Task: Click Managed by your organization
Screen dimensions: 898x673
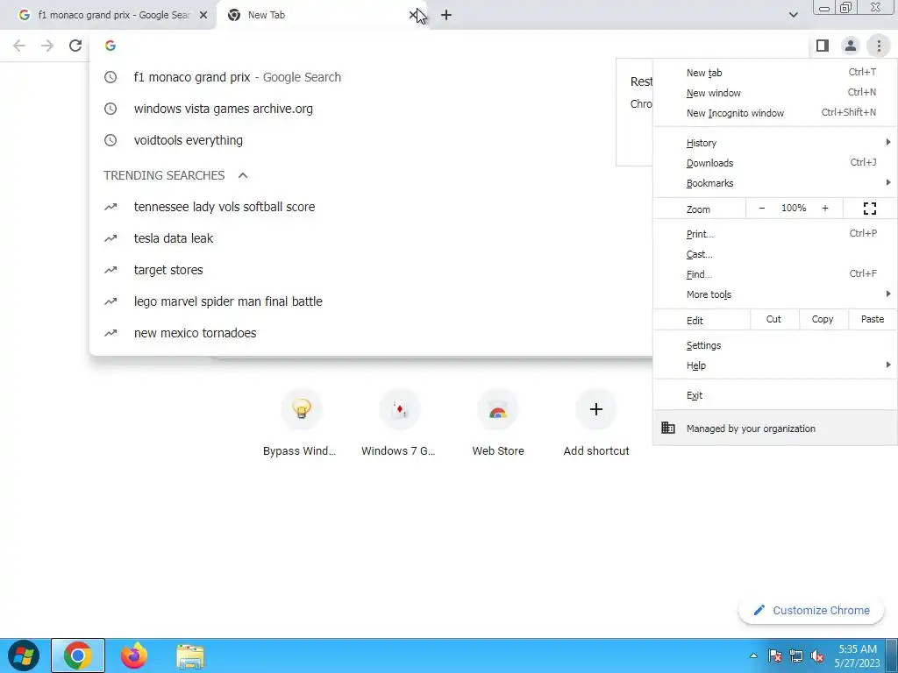Action: (775, 428)
